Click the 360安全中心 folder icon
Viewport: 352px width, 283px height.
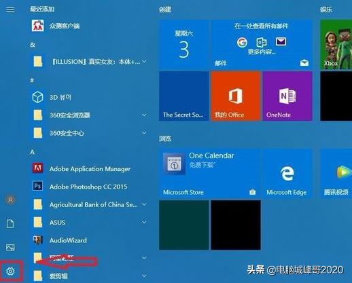(38, 133)
